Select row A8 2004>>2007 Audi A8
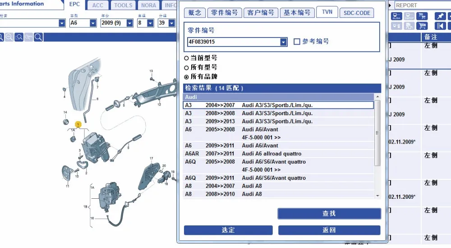Screen dimensions: 451x248 pyautogui.click(x=278, y=186)
